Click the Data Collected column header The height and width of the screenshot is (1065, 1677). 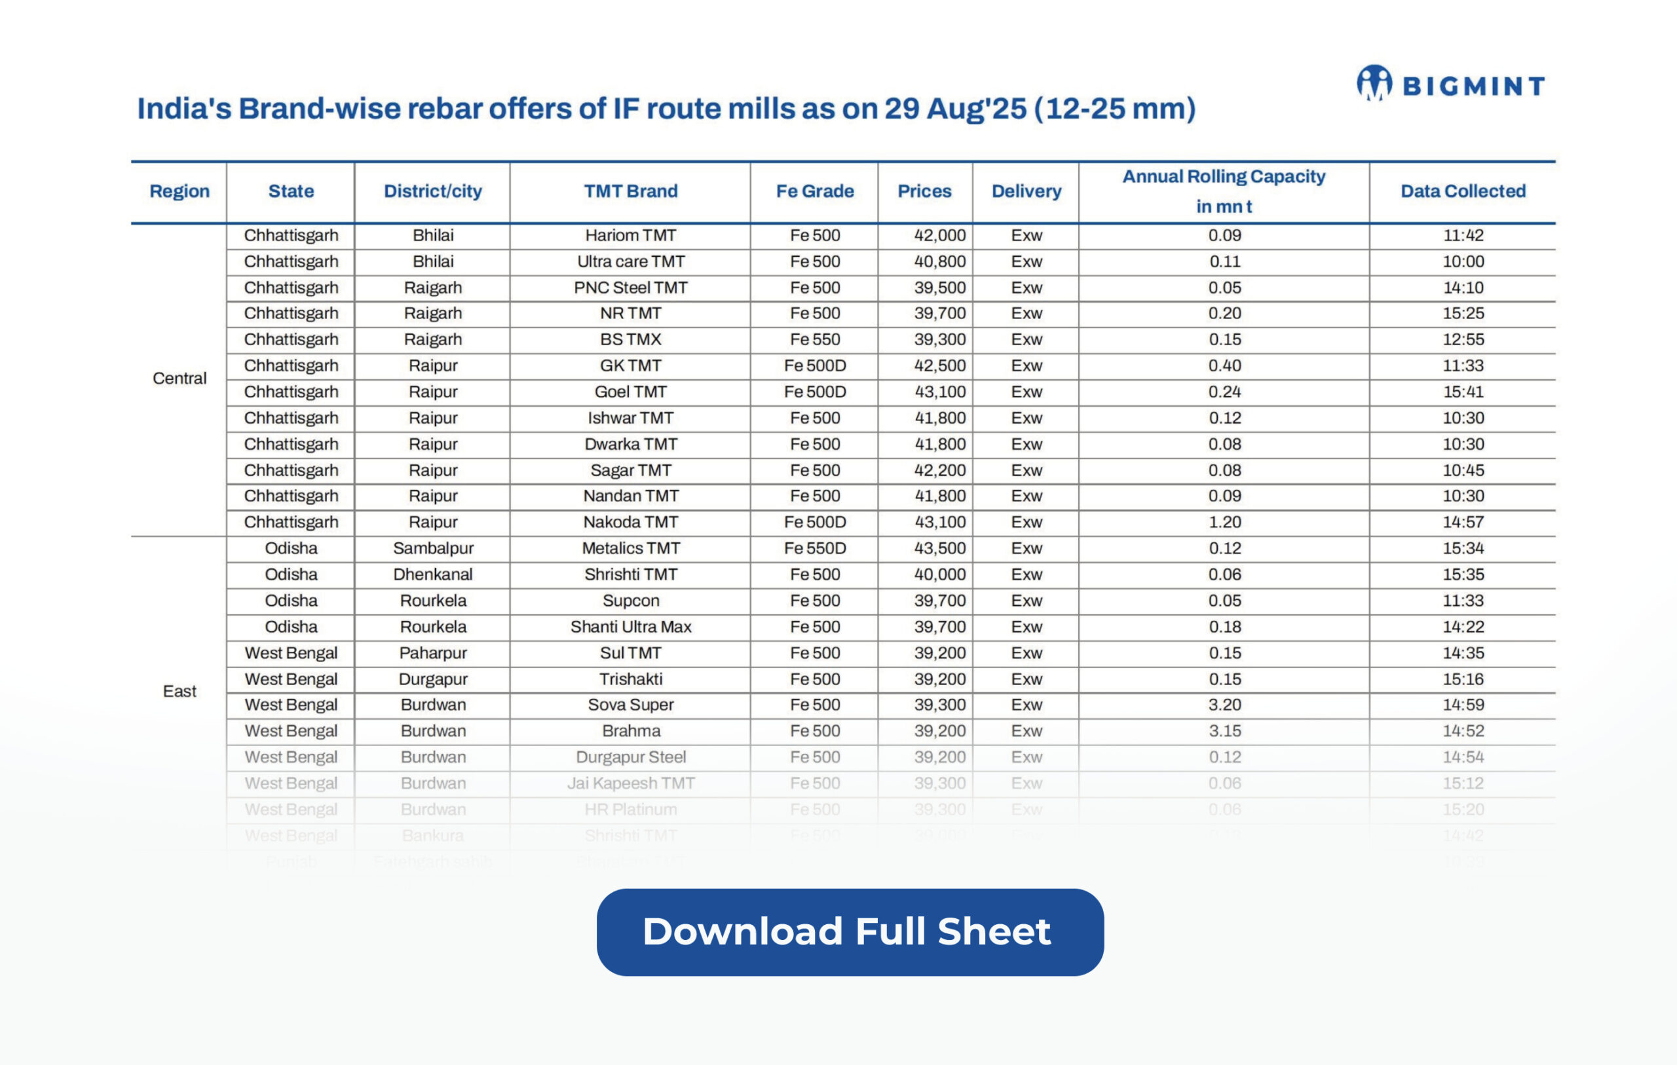(x=1463, y=191)
